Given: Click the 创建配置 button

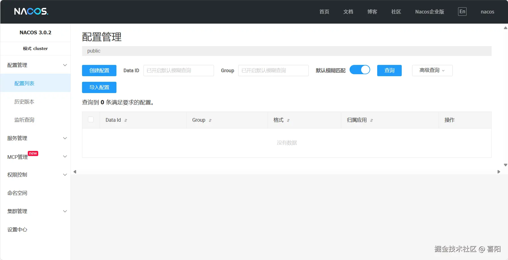Looking at the screenshot, I should [99, 70].
